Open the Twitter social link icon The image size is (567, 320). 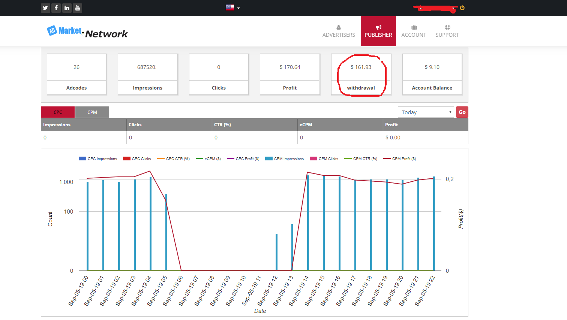click(45, 8)
